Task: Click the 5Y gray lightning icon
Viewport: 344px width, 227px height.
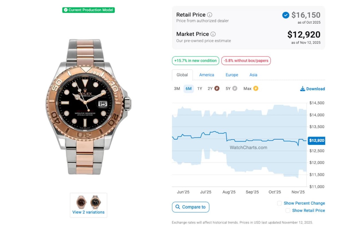Action: coord(235,88)
